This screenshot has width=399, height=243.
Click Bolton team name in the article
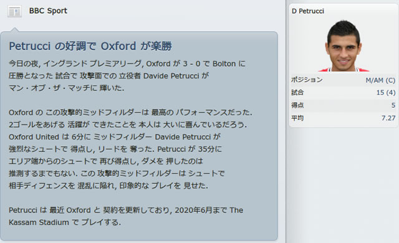pos(224,64)
